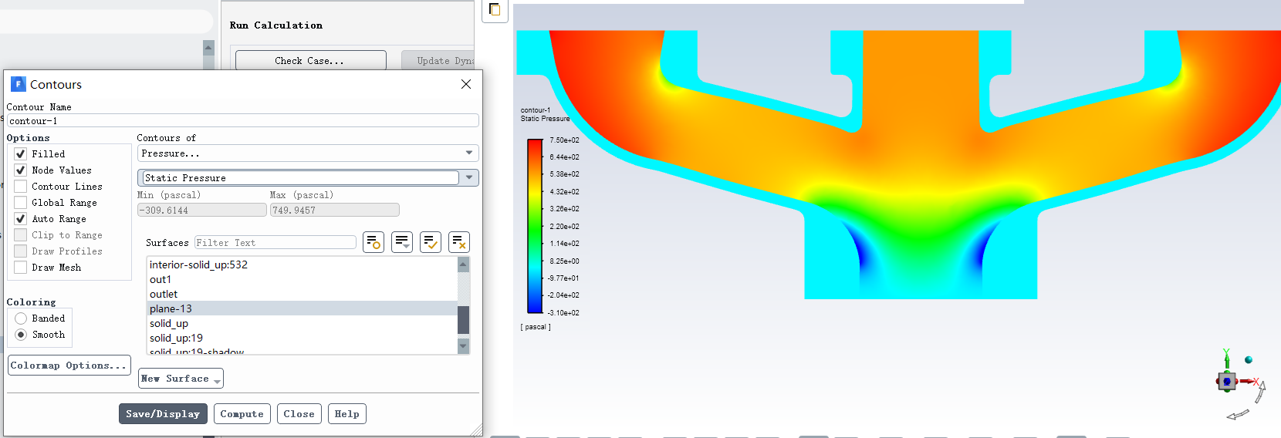Toggle the Filled checkbox

[21, 154]
